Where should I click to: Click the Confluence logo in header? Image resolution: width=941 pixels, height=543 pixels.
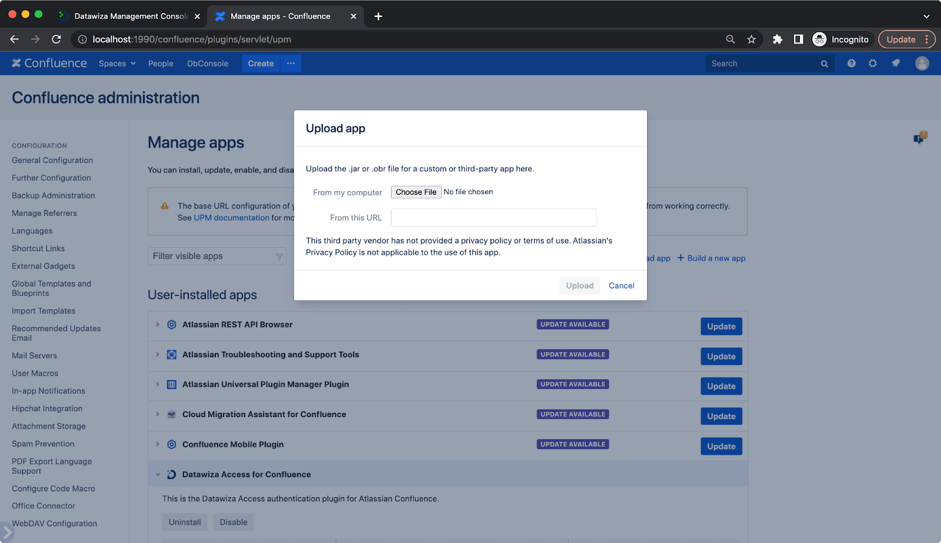point(49,63)
